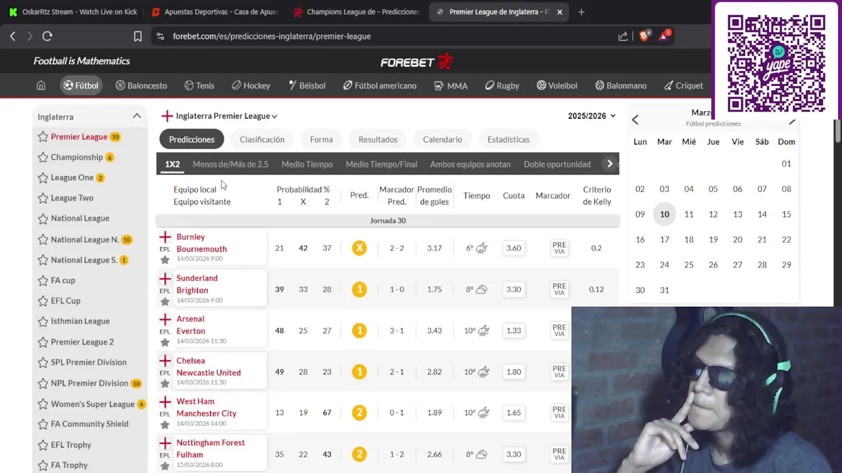842x473 pixels.
Task: Click the Forebet home house icon
Action: click(41, 85)
